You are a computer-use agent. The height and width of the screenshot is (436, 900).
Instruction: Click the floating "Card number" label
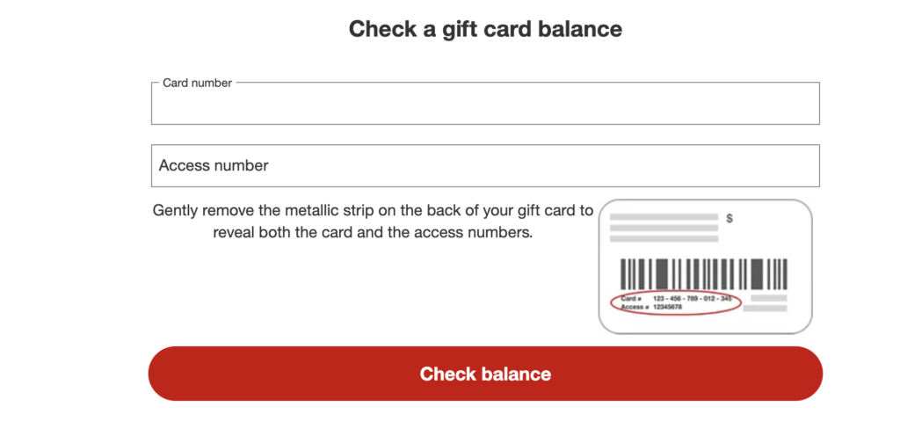198,83
